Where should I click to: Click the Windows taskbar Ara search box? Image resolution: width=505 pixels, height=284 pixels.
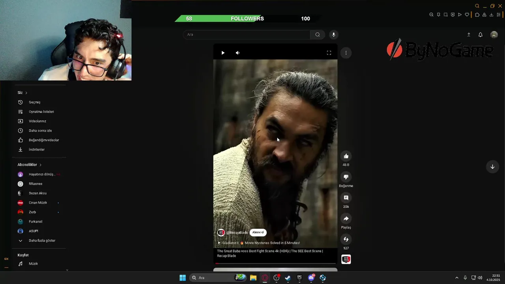point(219,278)
